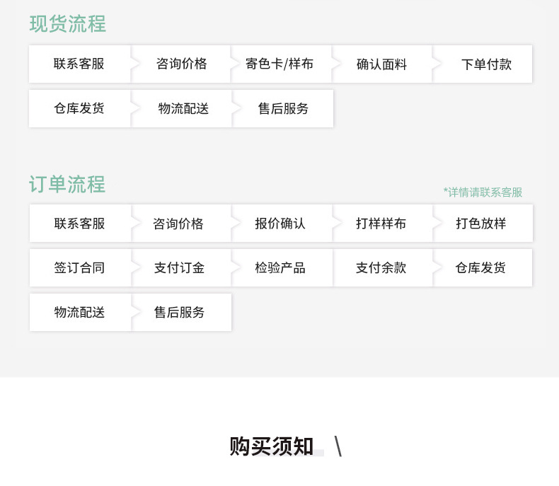Viewport: 559px width, 486px height.
Task: Select 咨询价格 step under 订单流程
Action: tap(181, 224)
